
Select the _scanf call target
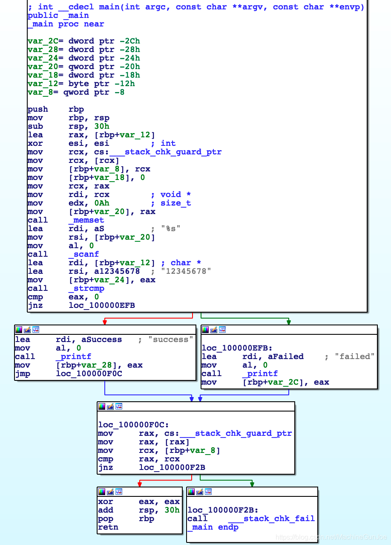coord(84,254)
